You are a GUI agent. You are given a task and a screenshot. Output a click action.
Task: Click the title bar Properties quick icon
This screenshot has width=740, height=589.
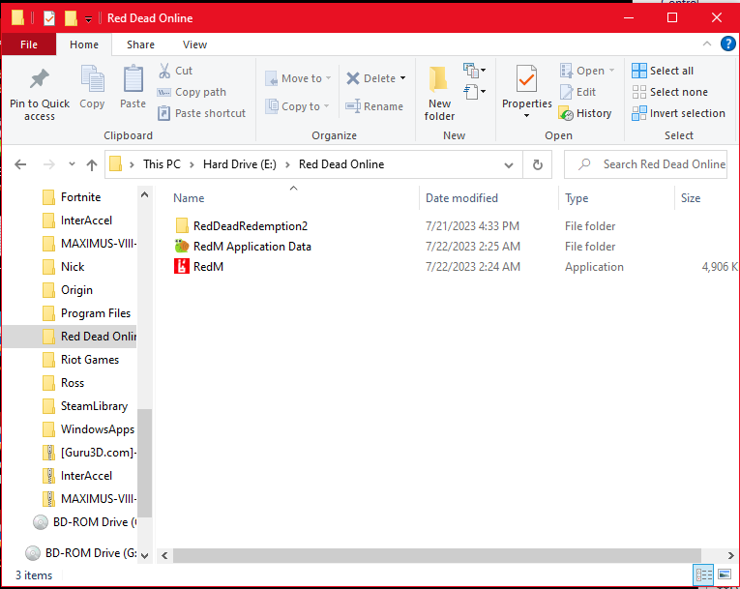[49, 18]
